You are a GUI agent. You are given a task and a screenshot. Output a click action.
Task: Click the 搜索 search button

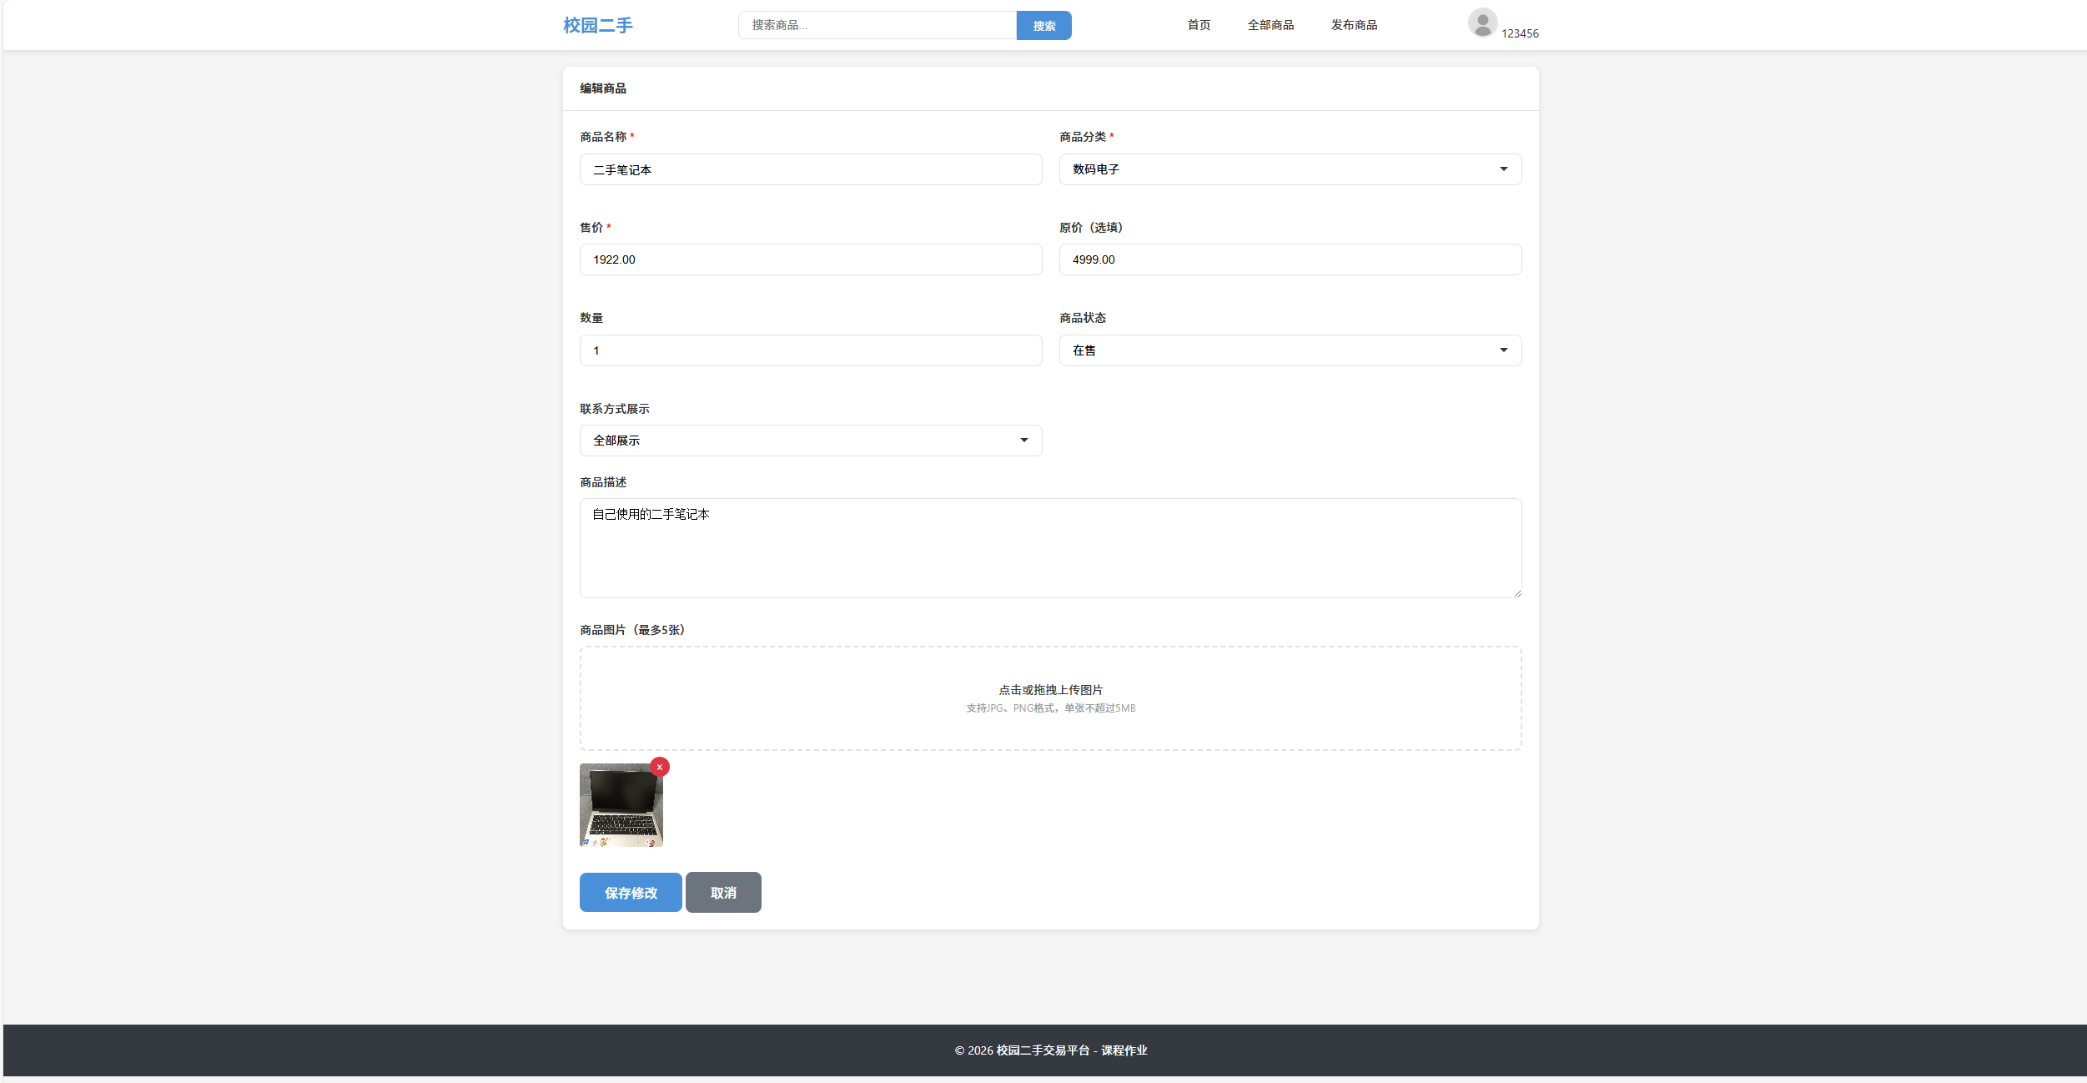point(1043,25)
